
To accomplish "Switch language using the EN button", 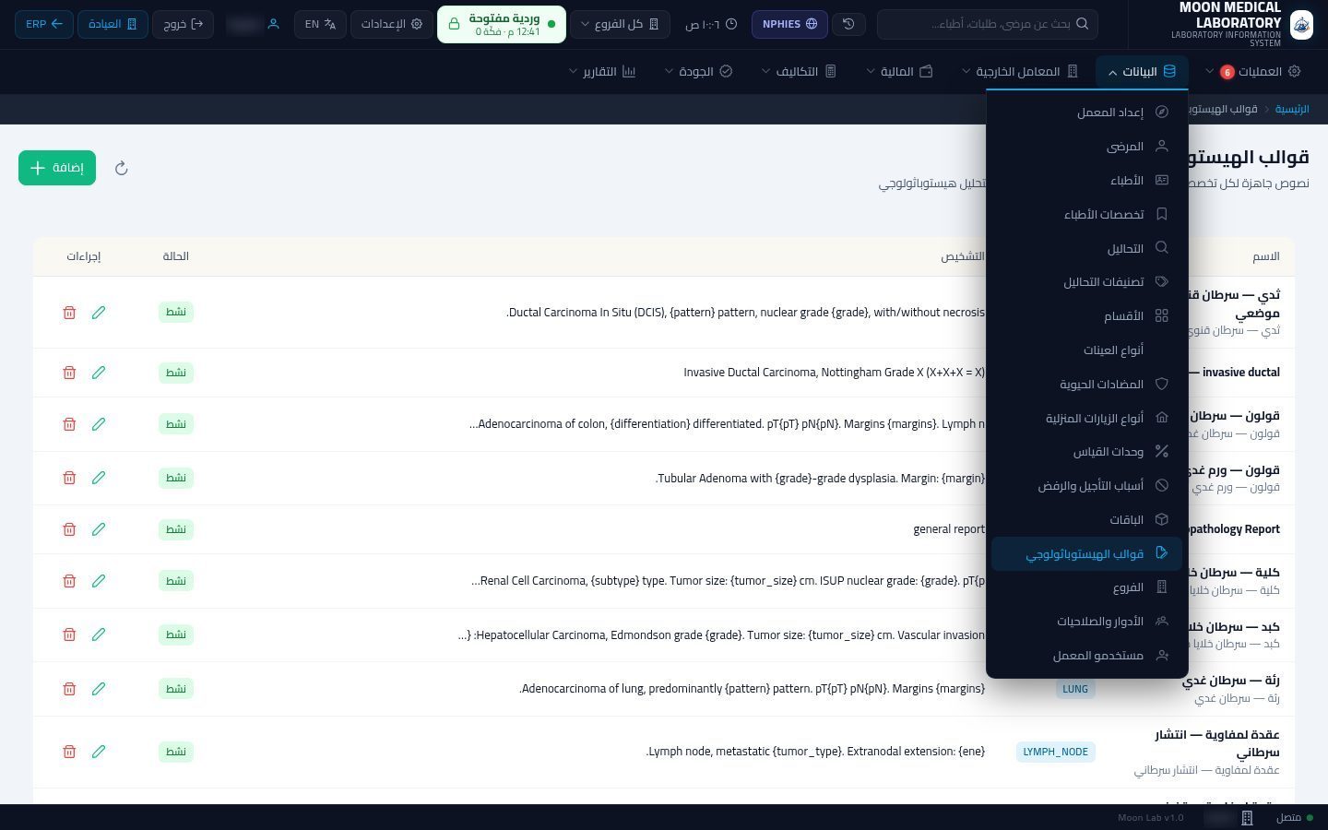I will (x=320, y=24).
